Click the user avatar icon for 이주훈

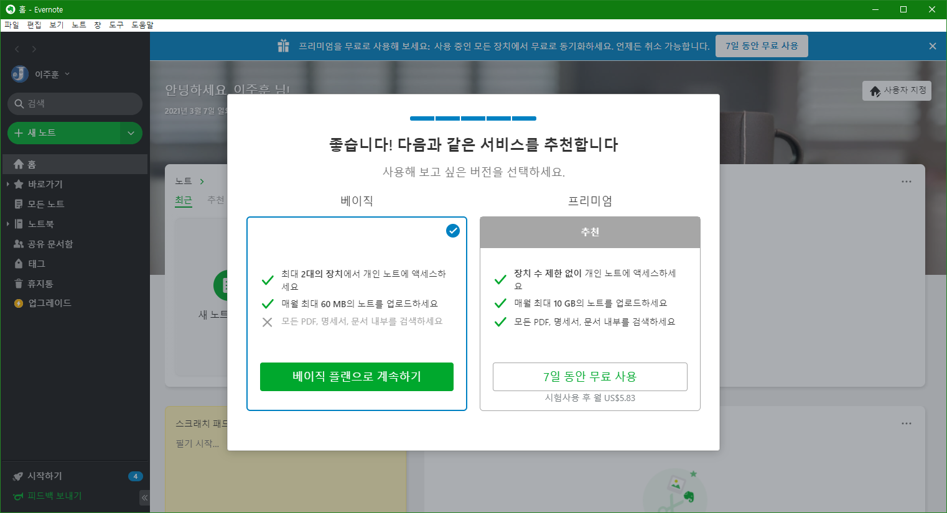coord(20,74)
